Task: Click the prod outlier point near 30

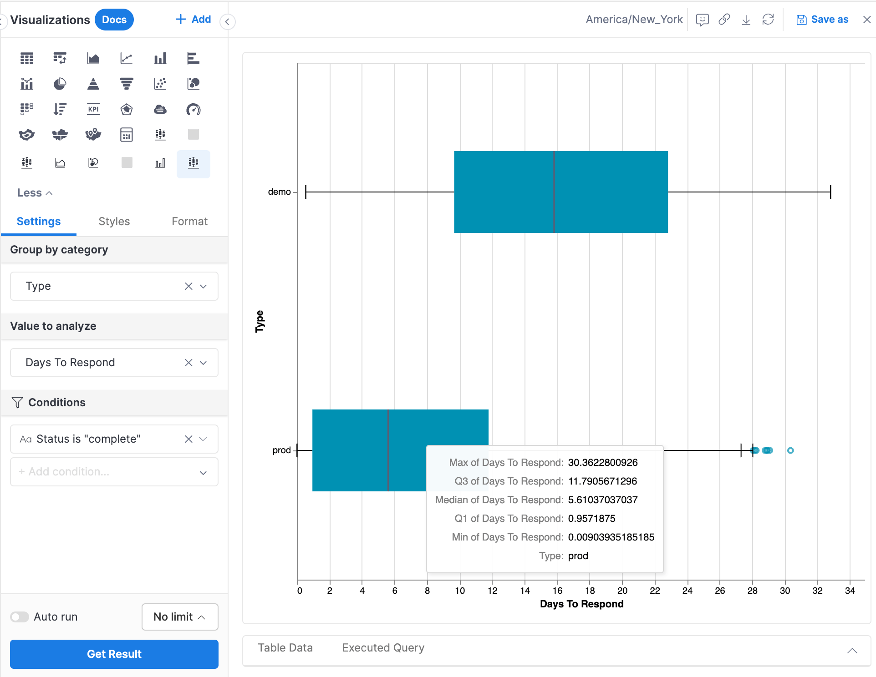Action: (x=790, y=450)
